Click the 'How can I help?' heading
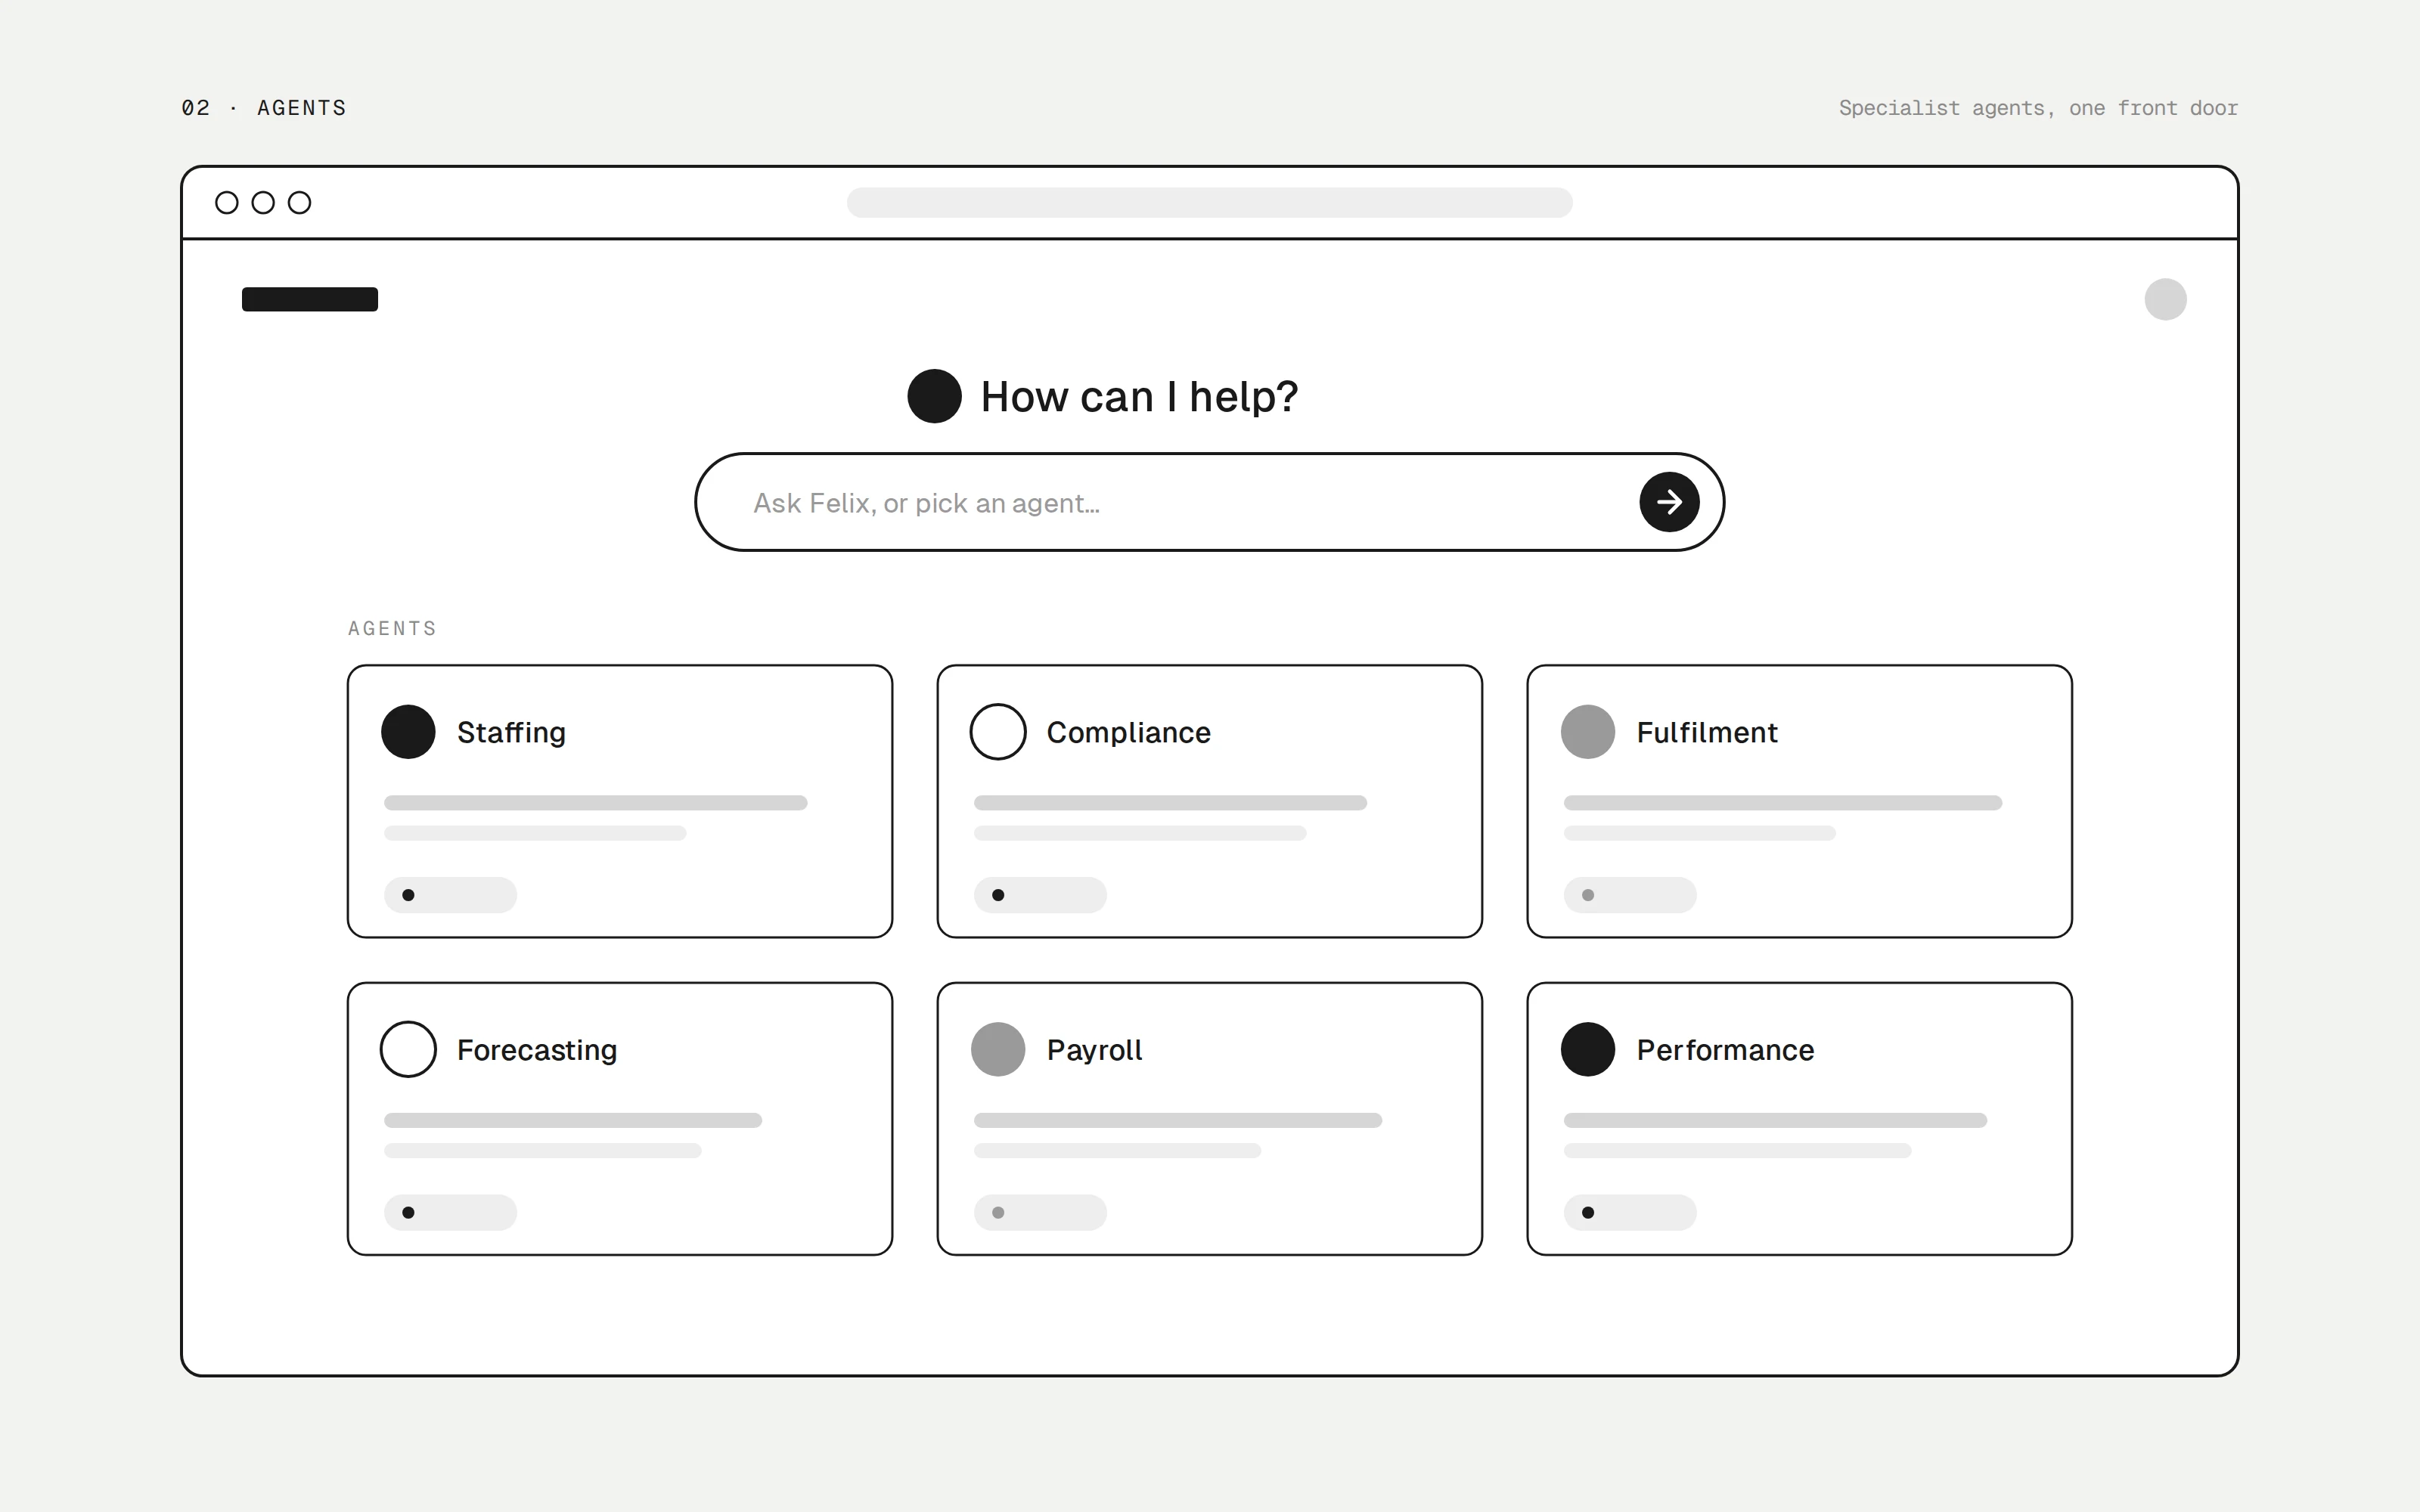Screen dimensions: 2420x1512 [1139, 397]
